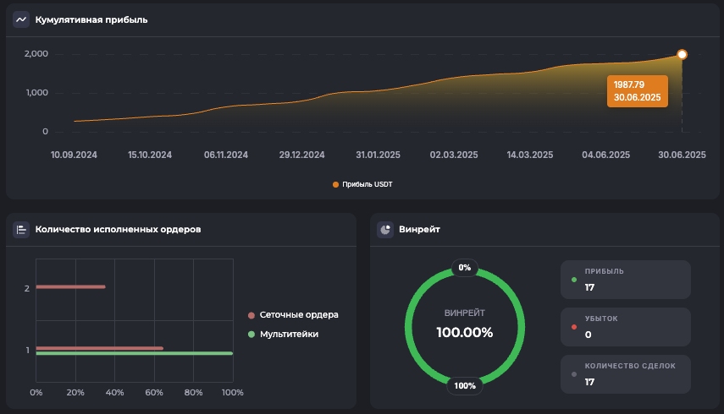Image resolution: width=724 pixels, height=414 pixels.
Task: Click the green dot in ПРИБЫЛЬ card
Action: [575, 279]
